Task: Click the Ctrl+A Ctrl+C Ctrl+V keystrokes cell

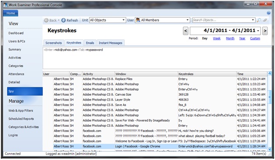Action: [207, 110]
